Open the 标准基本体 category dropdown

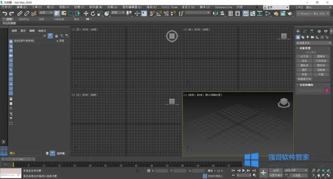[314, 43]
